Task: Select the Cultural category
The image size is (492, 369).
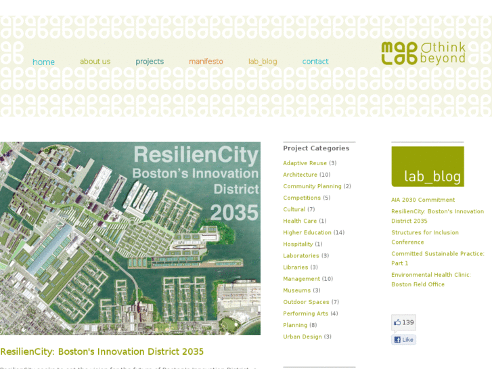Action: tap(294, 209)
